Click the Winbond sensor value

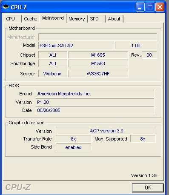[x=53, y=74]
